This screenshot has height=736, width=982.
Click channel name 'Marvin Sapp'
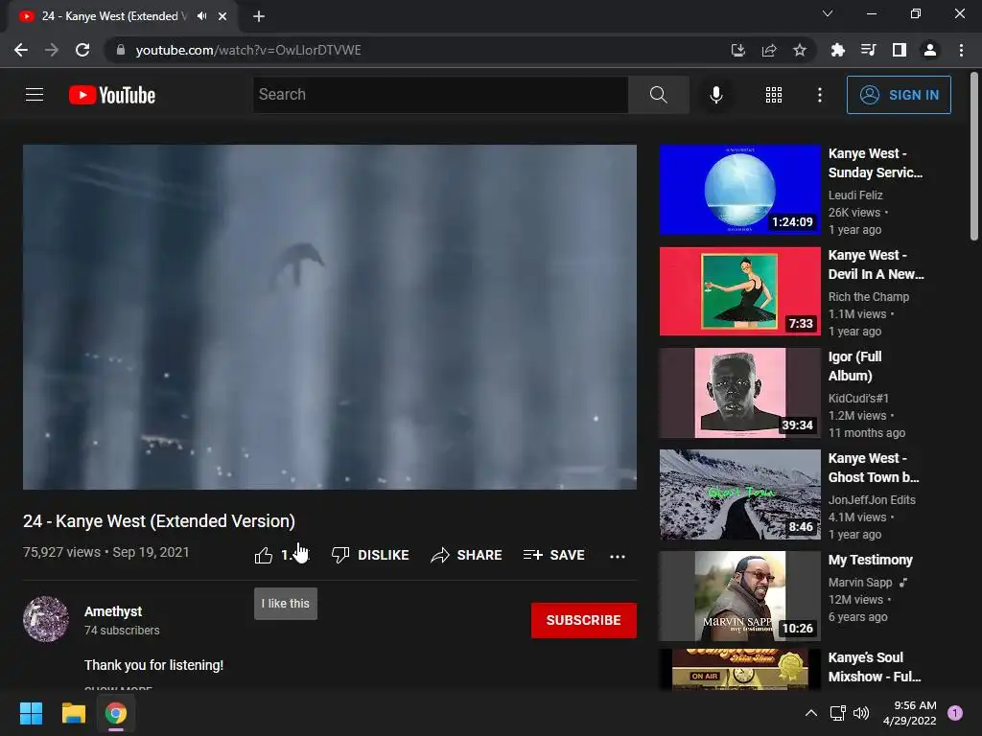(860, 582)
